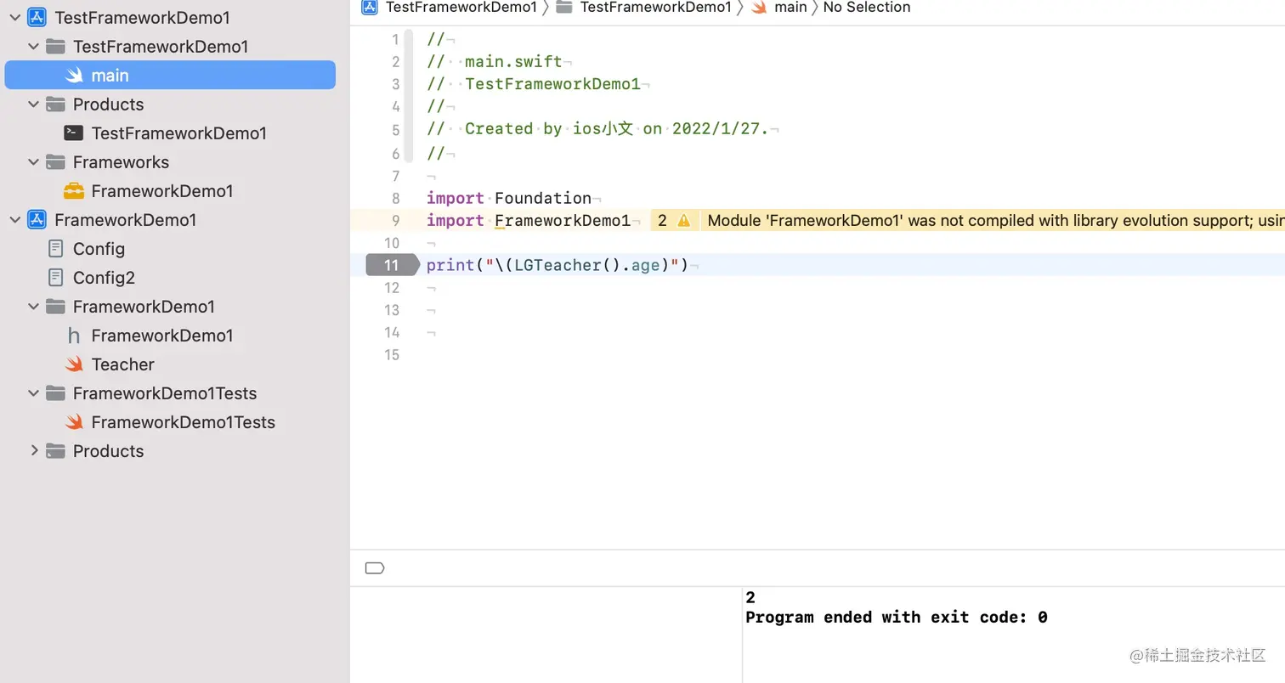Click the Swift icon beside FrameworkDemo1Tests file
1285x683 pixels.
coord(75,422)
